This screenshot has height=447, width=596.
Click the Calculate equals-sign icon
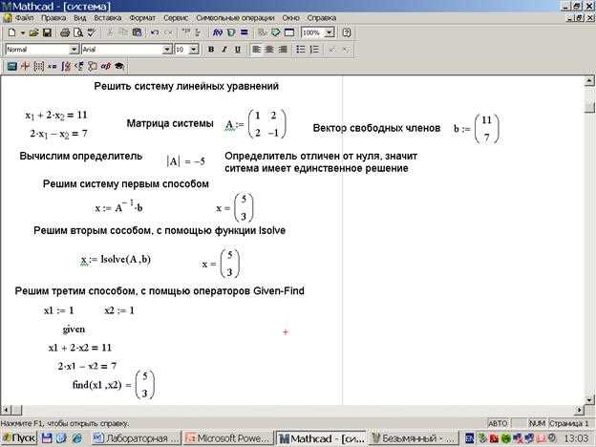coord(245,32)
